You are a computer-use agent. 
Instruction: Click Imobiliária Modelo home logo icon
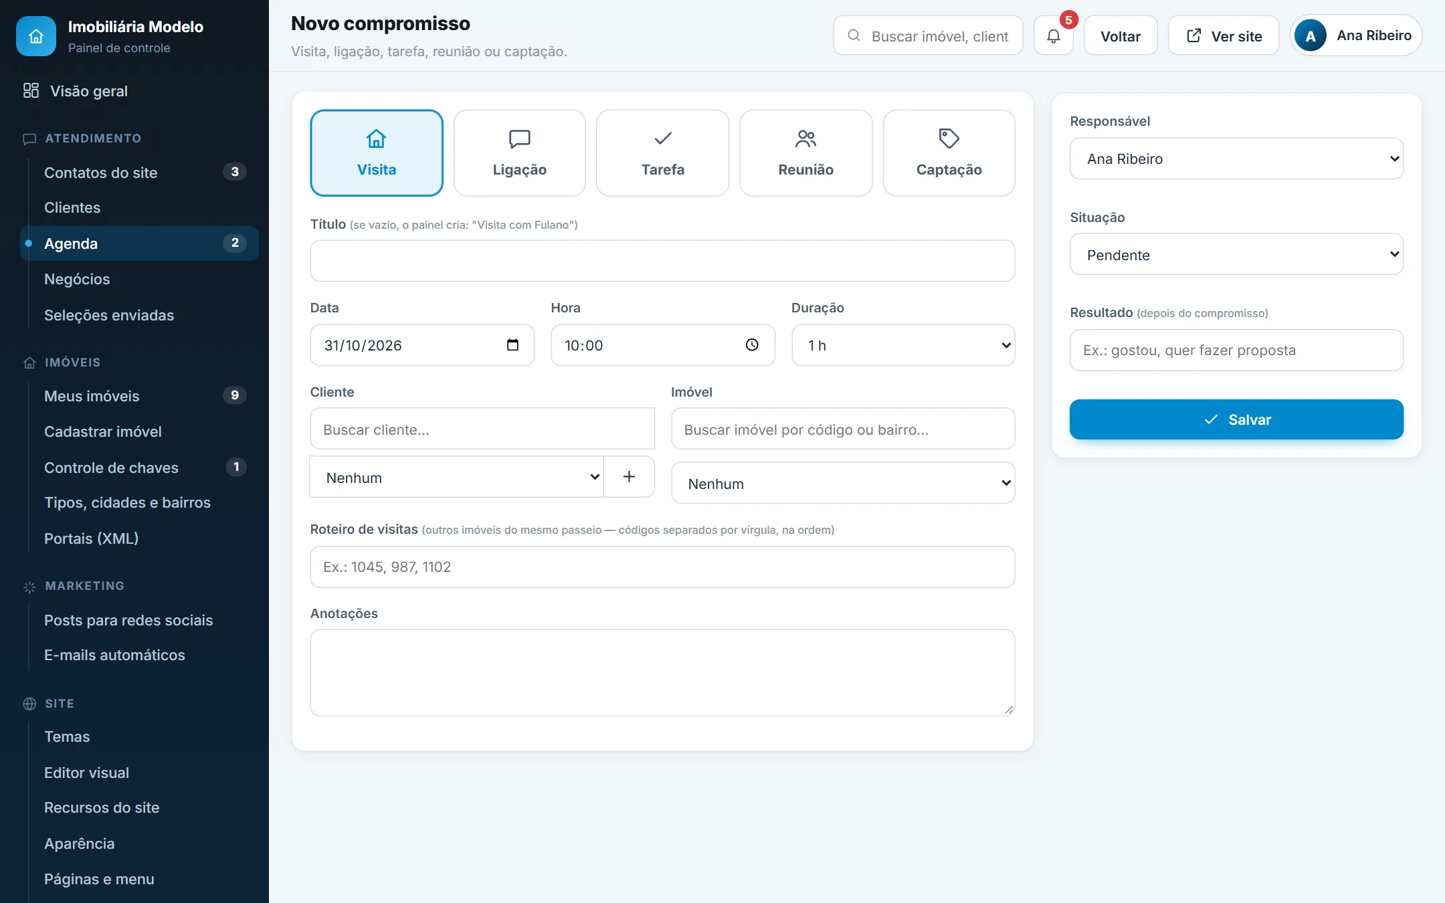(36, 36)
